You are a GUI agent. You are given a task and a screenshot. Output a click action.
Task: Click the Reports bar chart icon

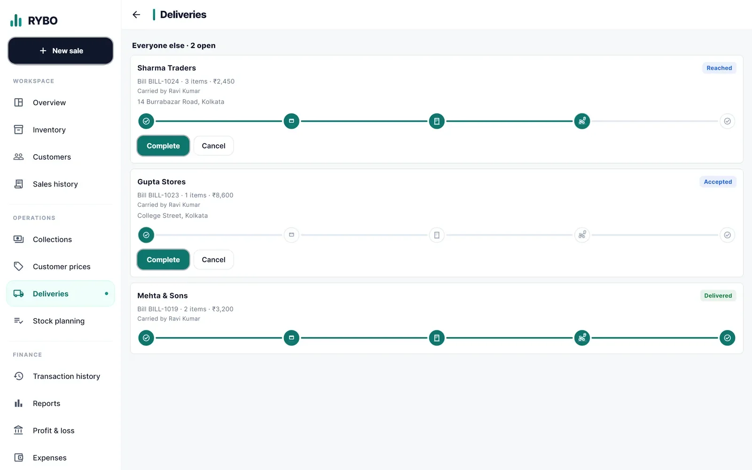(x=19, y=403)
